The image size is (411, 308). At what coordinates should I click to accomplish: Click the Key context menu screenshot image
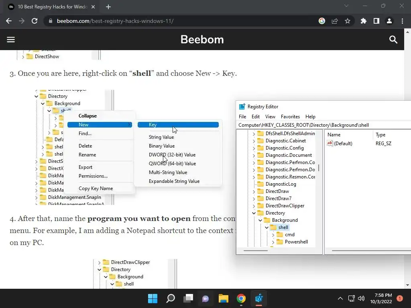(x=128, y=147)
